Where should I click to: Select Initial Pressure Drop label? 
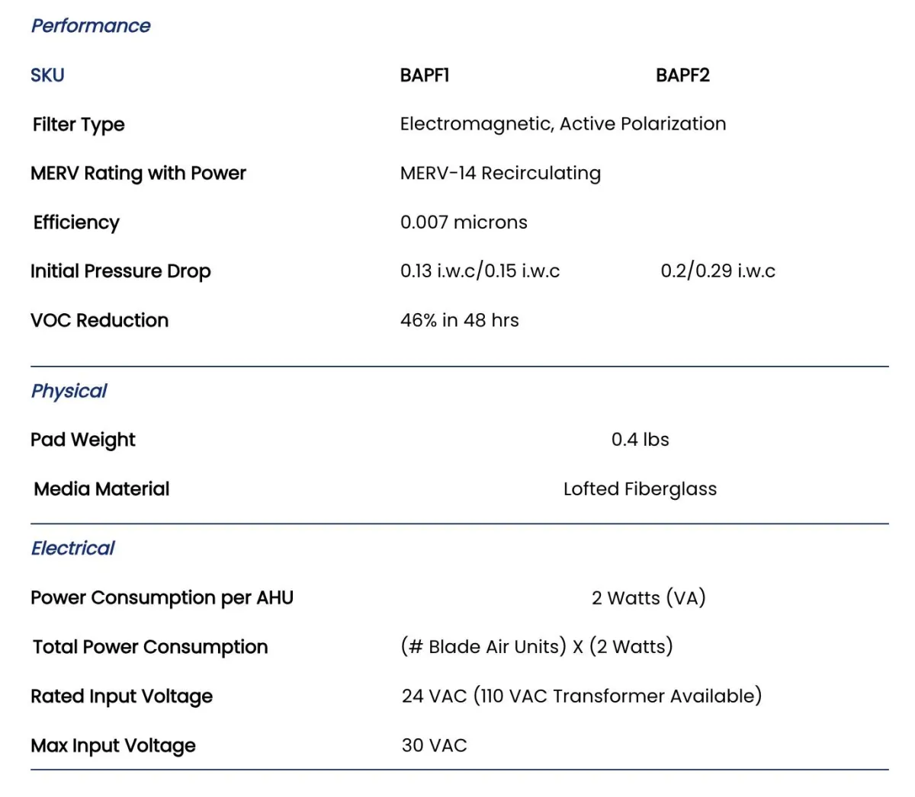pyautogui.click(x=120, y=271)
